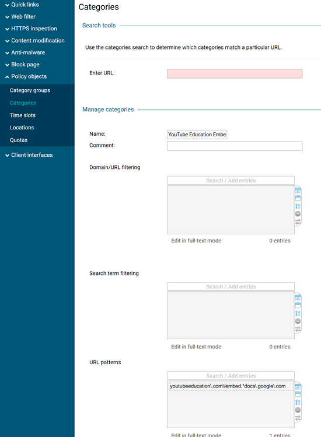The height and width of the screenshot is (437, 321).
Task: Click deselect-all icon beside Domain/URL filtering list
Action: click(x=298, y=199)
